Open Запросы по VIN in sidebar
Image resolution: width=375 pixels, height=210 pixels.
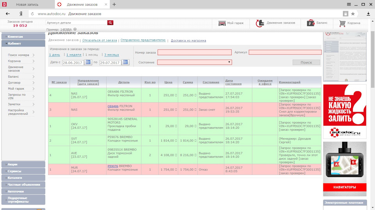click(16, 96)
